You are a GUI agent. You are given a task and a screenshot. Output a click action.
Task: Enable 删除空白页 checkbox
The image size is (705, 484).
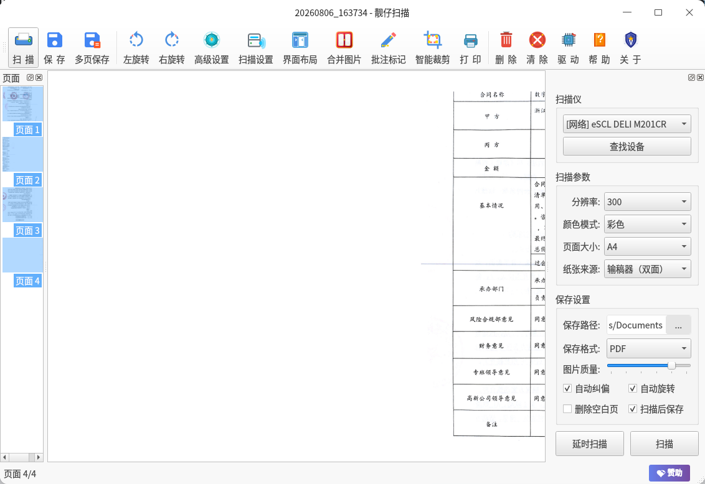click(591, 409)
